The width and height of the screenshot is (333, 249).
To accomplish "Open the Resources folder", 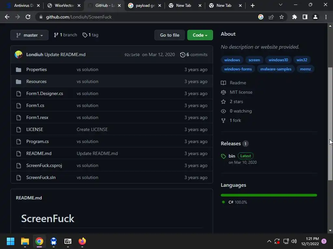I will 36,81.
